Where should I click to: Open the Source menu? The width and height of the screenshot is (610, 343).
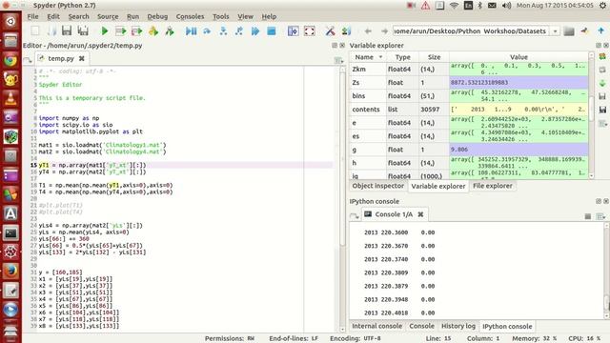point(108,17)
